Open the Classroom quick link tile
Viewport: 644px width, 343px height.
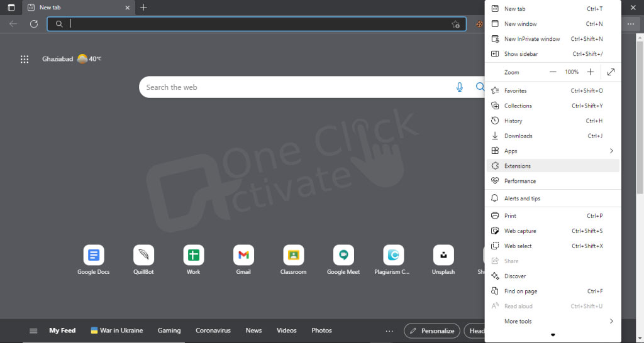pos(293,259)
